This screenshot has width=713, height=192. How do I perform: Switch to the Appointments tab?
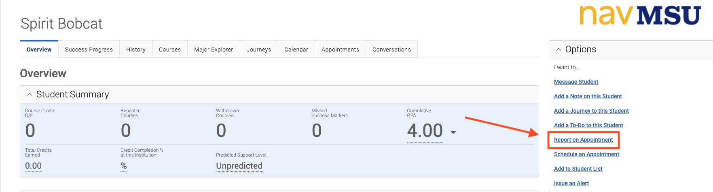pos(340,49)
